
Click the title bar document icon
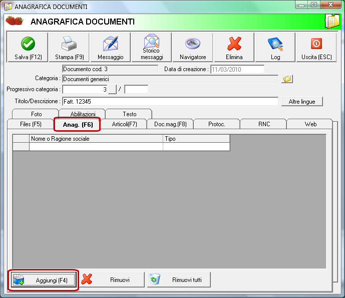click(x=8, y=7)
